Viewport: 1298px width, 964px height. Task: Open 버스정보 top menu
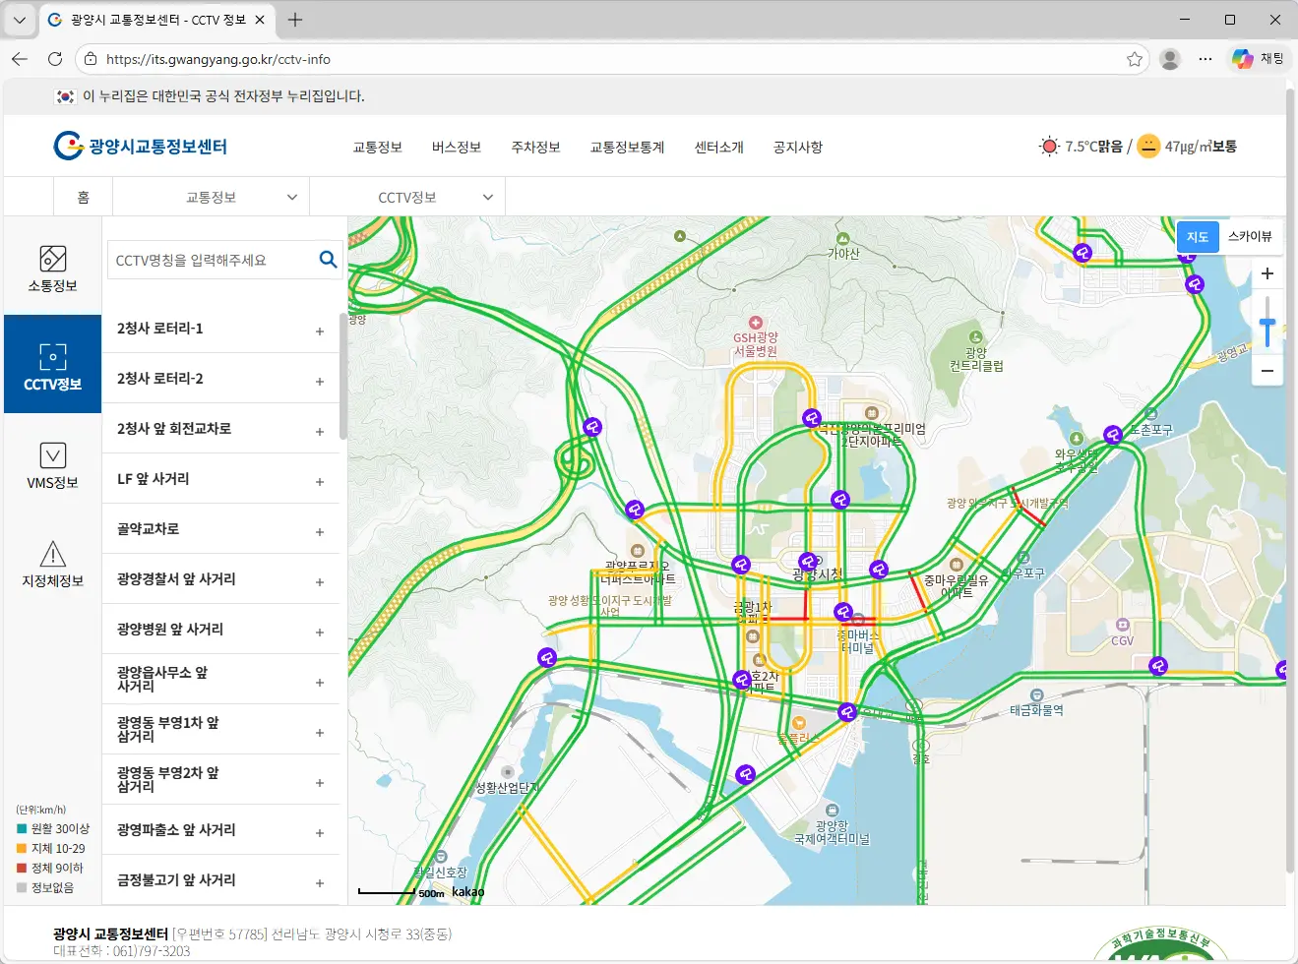pos(457,147)
